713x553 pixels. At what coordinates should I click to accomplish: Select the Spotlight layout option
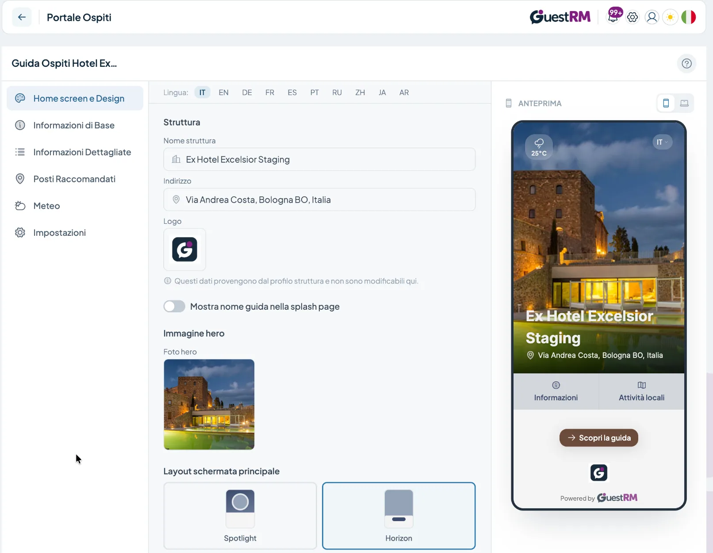click(240, 516)
